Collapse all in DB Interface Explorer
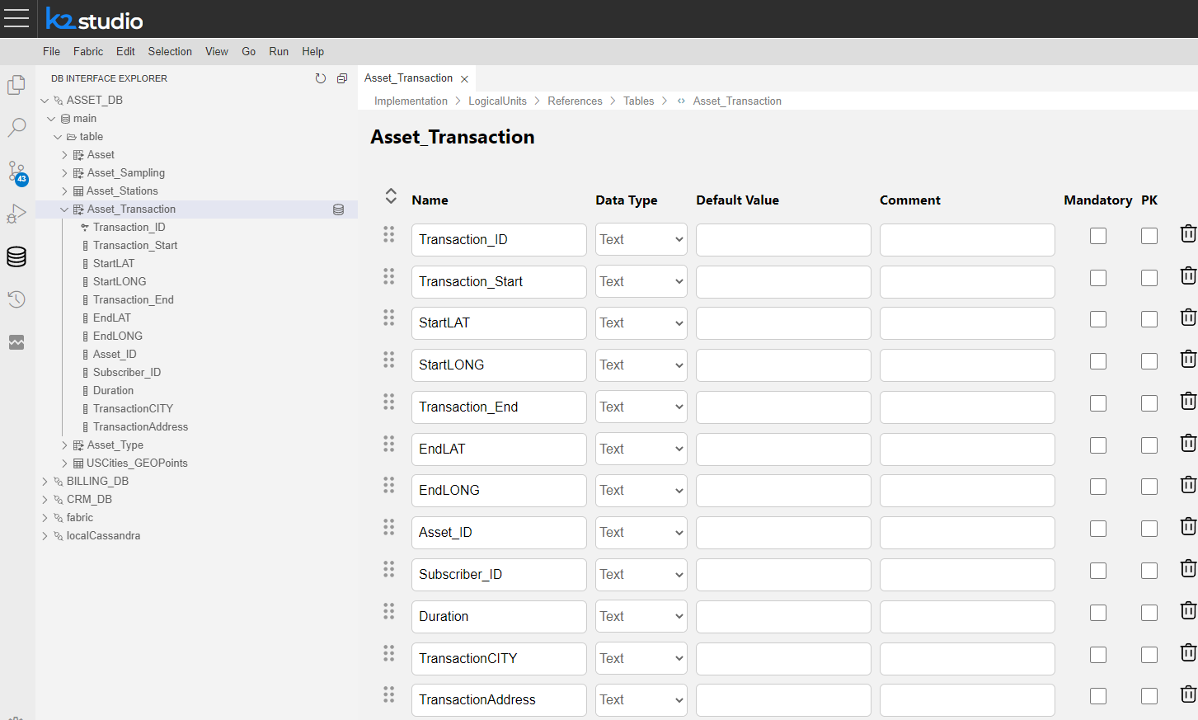This screenshot has width=1198, height=720. click(x=342, y=78)
